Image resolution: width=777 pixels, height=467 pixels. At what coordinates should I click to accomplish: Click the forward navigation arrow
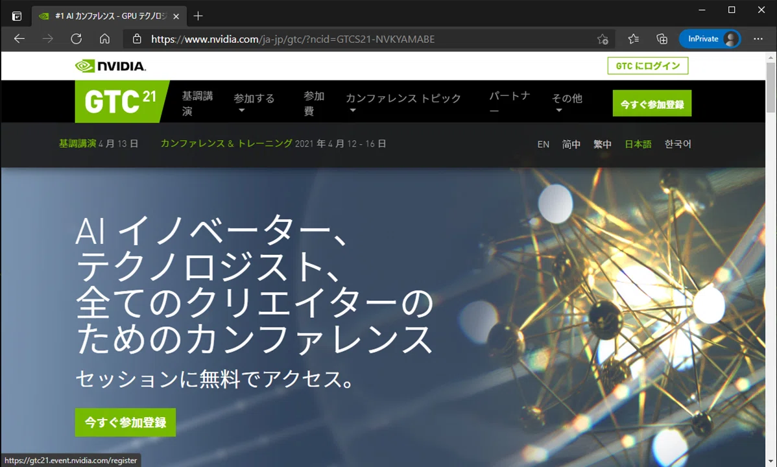pyautogui.click(x=47, y=39)
